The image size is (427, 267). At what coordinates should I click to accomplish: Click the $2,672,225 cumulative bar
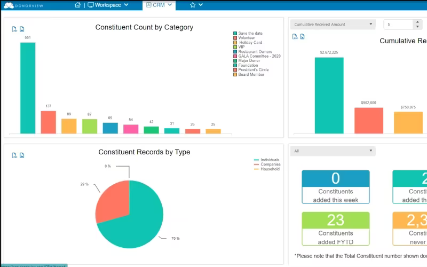point(329,96)
